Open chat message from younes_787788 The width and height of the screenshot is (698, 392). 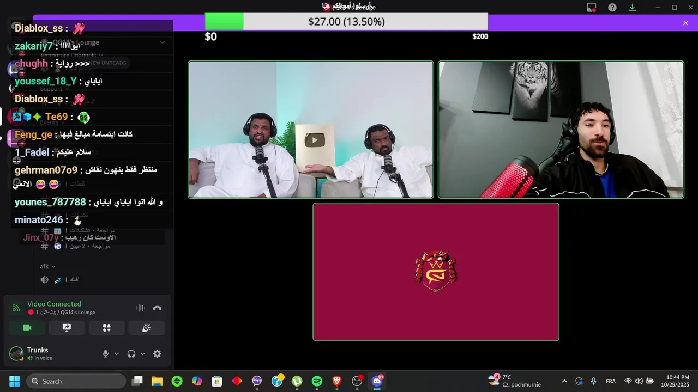pyautogui.click(x=88, y=203)
